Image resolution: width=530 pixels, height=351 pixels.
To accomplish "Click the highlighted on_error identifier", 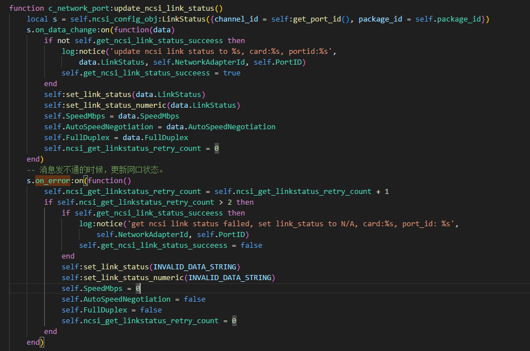I will click(53, 181).
